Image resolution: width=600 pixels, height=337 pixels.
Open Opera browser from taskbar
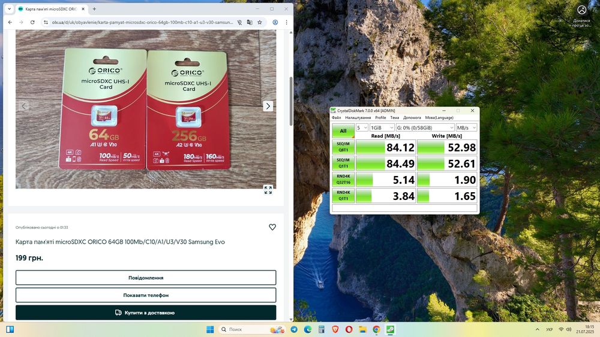tap(349, 329)
